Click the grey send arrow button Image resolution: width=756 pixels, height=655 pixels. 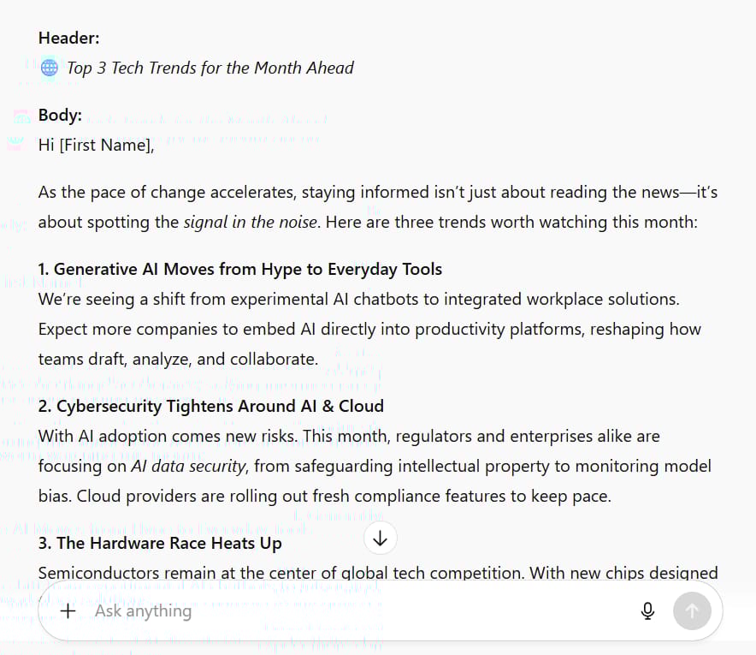click(692, 611)
